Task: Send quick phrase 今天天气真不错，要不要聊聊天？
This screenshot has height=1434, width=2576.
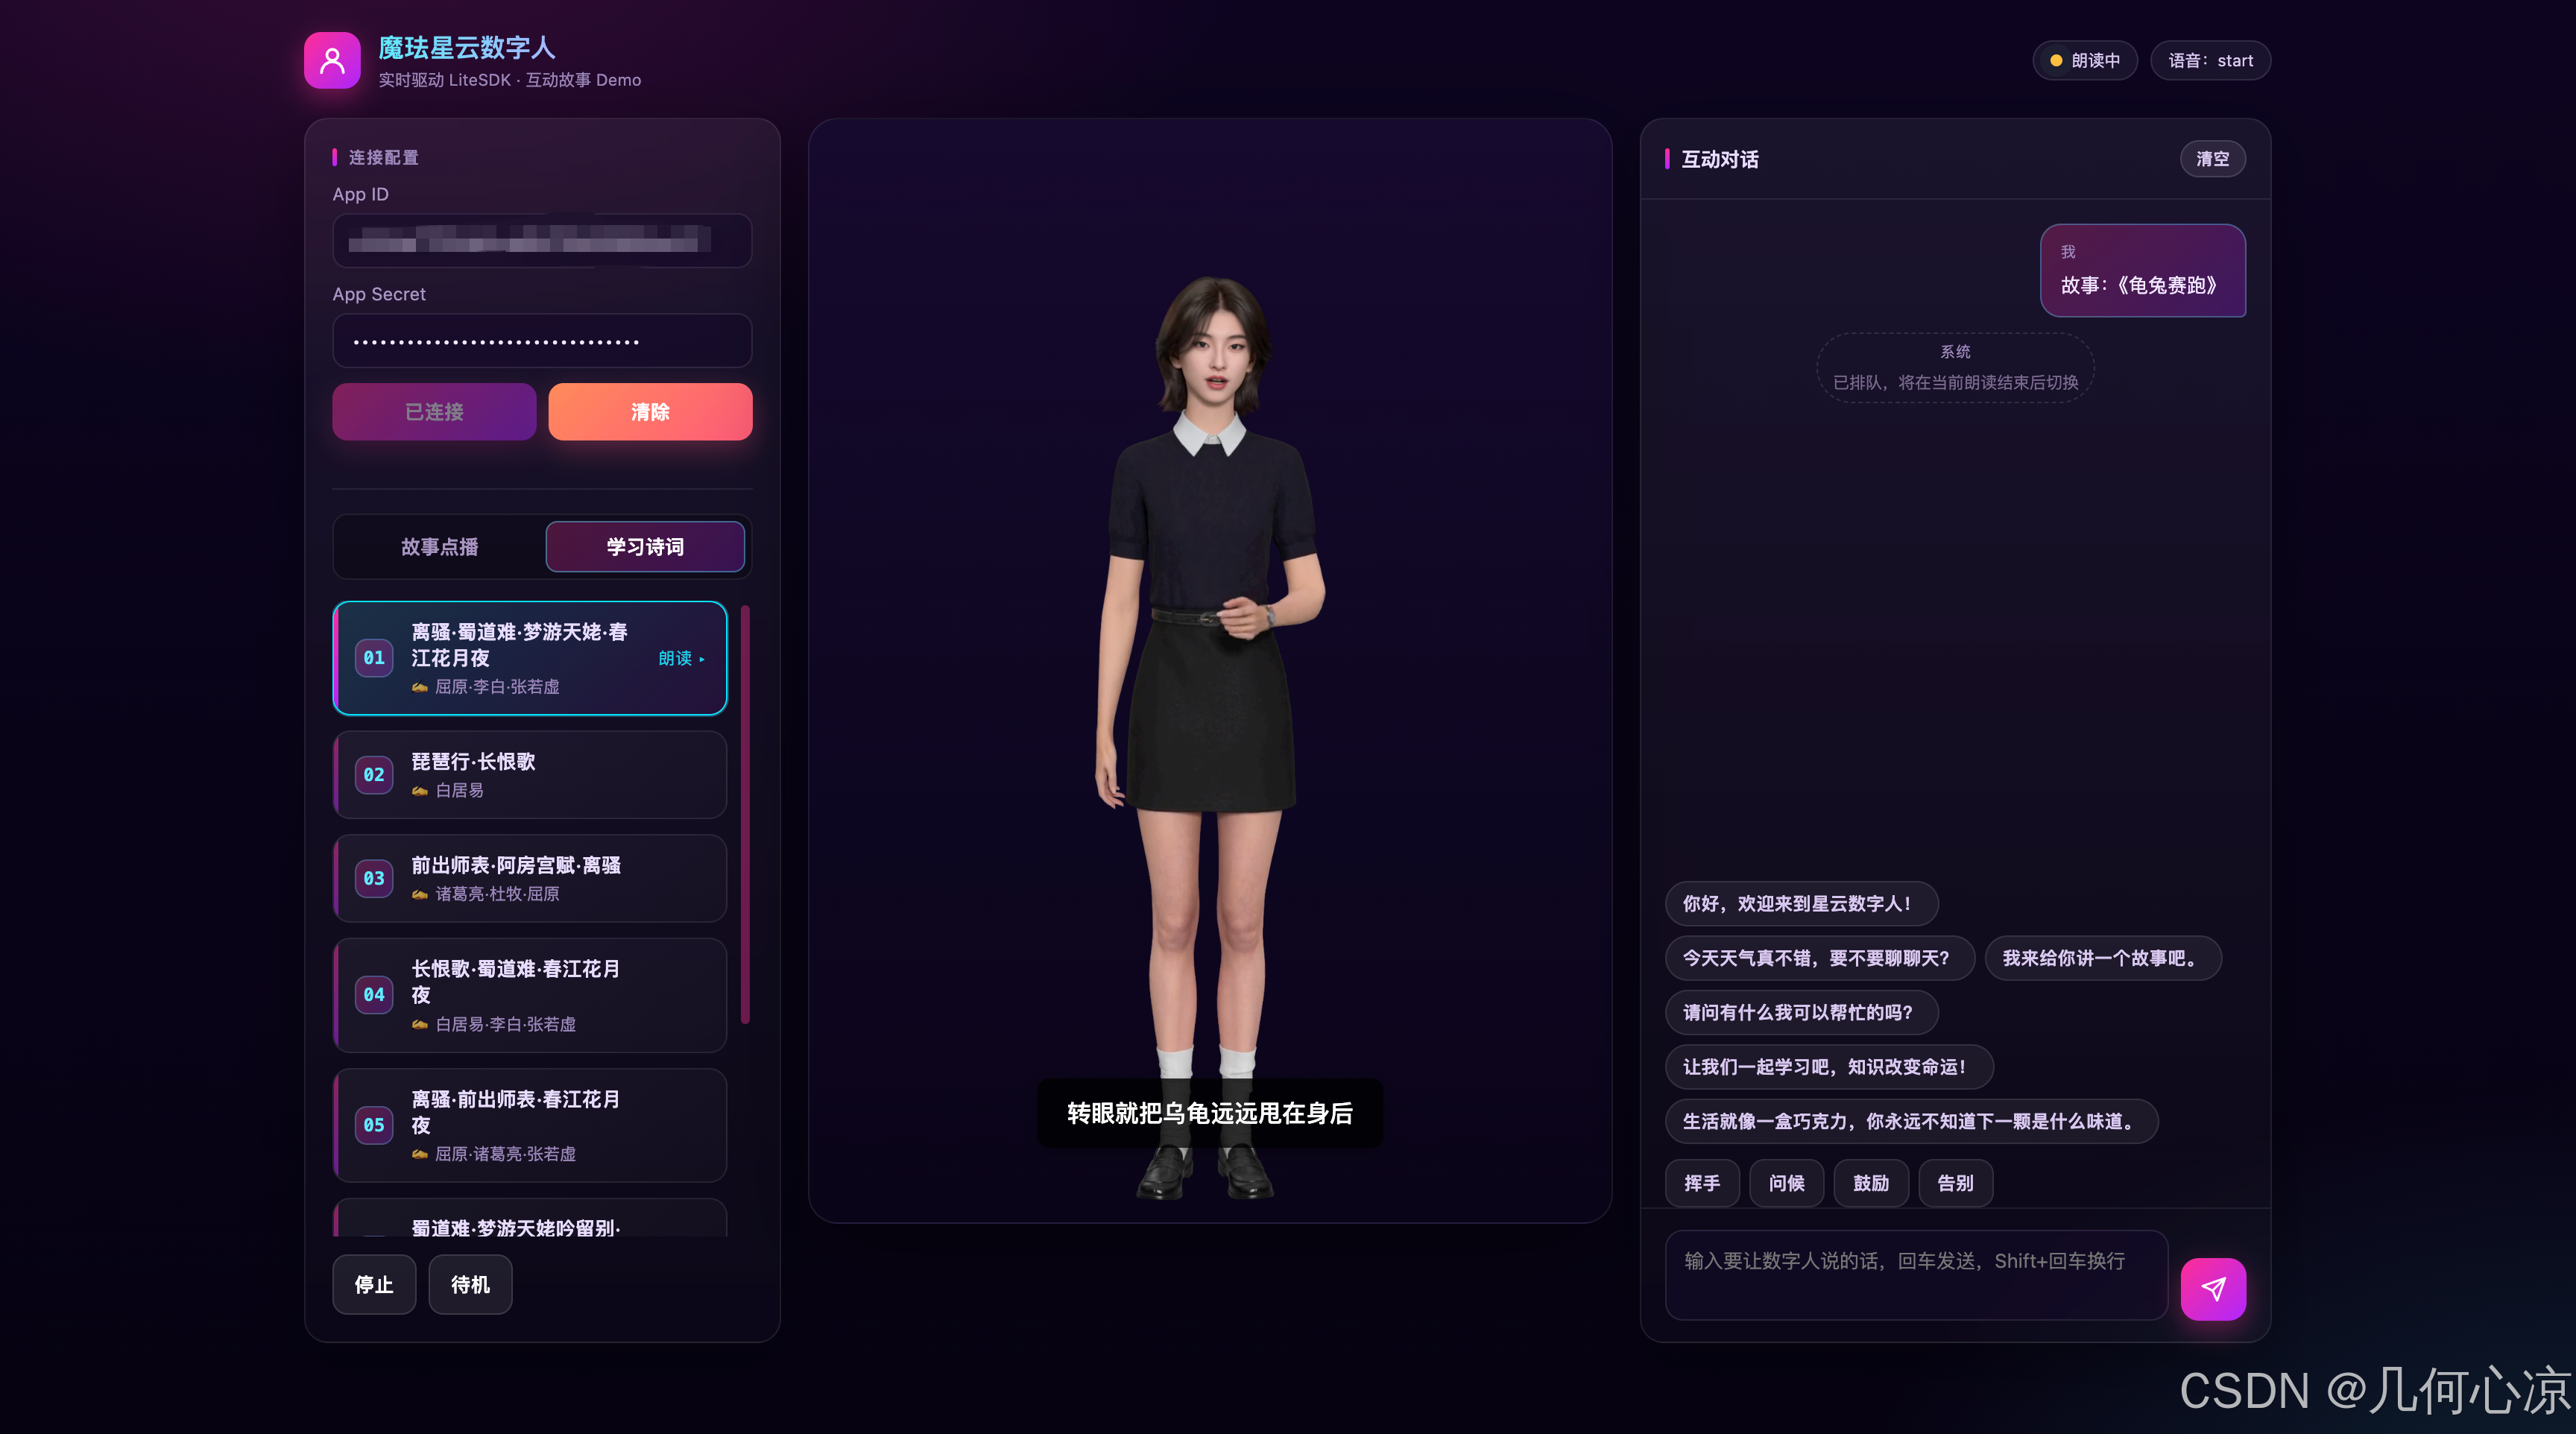Action: pos(1819,958)
